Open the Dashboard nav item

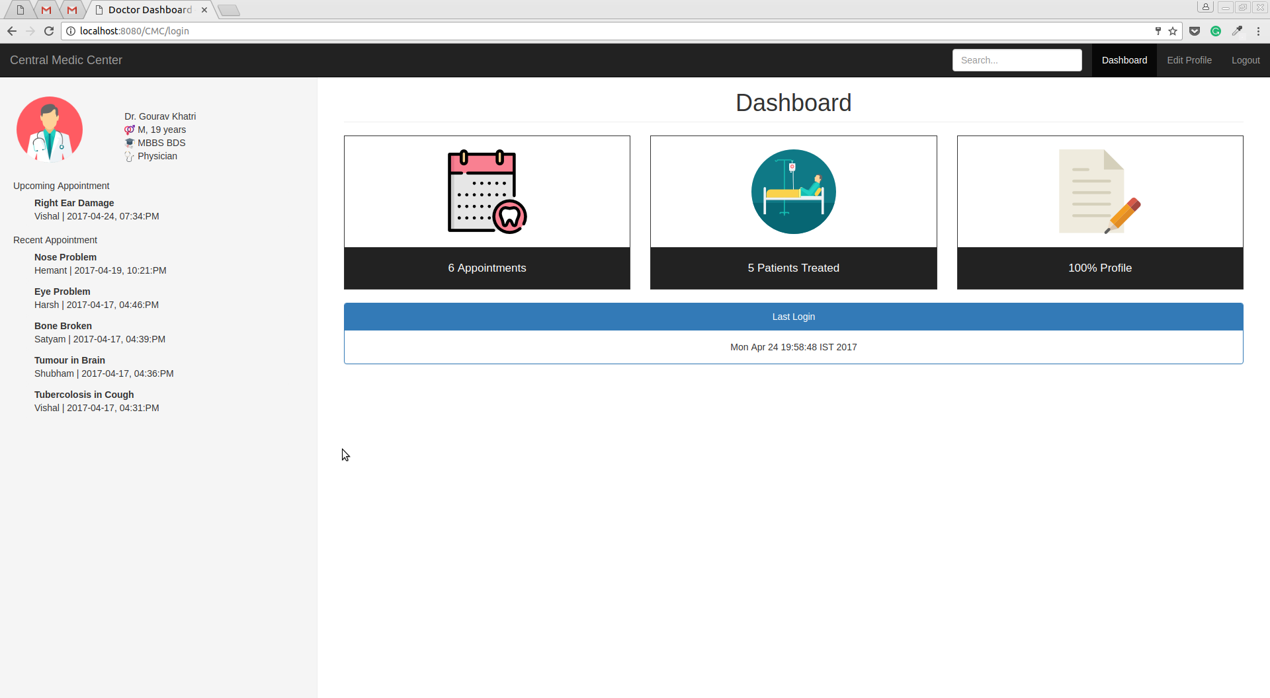1124,60
